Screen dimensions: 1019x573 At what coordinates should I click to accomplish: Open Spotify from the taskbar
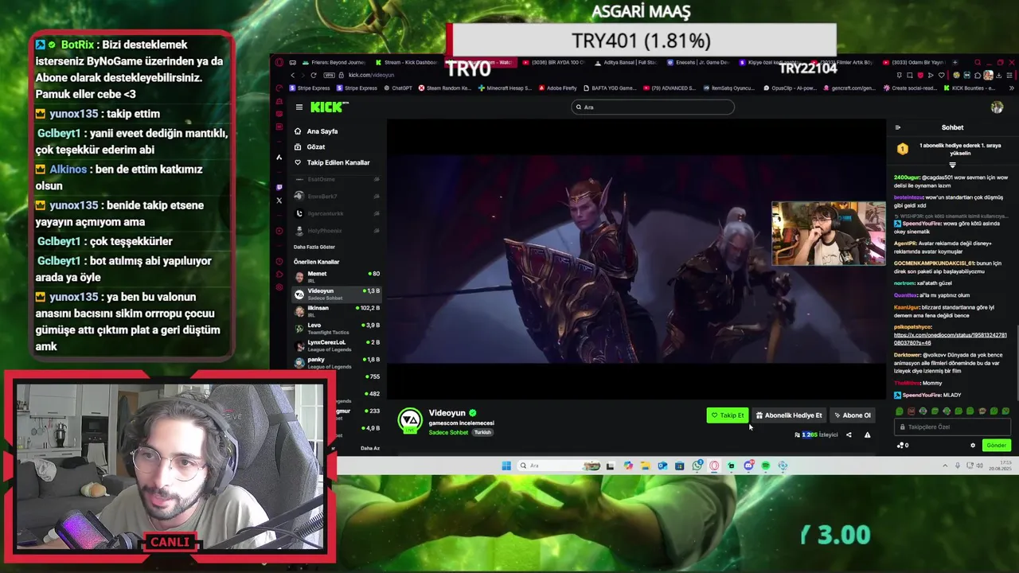[766, 466]
